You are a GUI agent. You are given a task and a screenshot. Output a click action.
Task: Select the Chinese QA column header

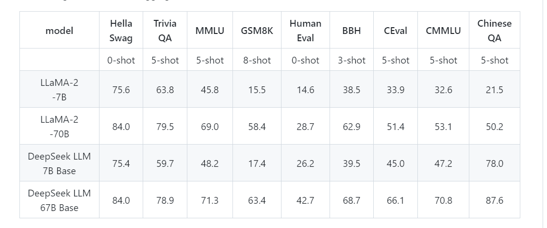tap(494, 31)
